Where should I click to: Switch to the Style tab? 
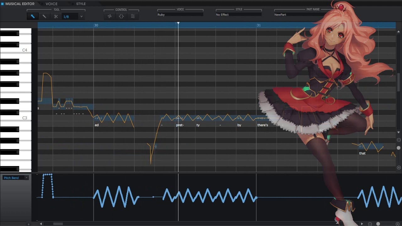81,4
